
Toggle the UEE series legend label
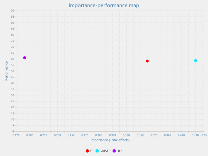[119, 151]
